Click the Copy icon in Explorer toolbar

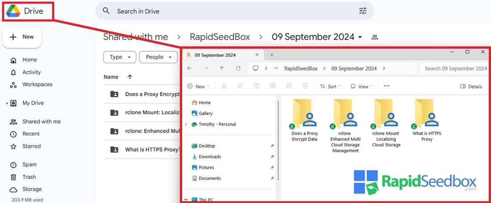pyautogui.click(x=240, y=86)
